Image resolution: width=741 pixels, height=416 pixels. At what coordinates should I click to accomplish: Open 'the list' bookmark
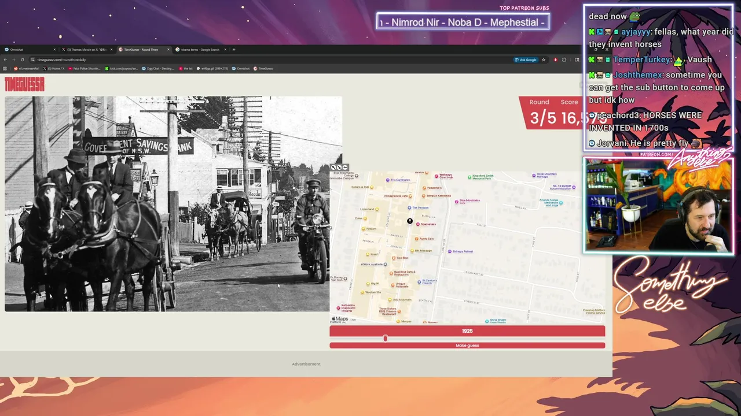coord(185,69)
